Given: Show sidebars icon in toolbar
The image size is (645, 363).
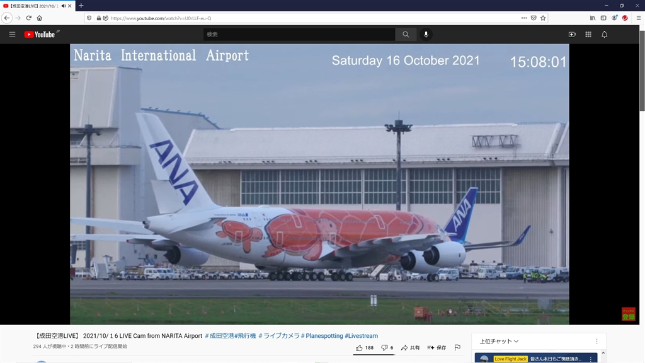Looking at the screenshot, I should tap(603, 18).
